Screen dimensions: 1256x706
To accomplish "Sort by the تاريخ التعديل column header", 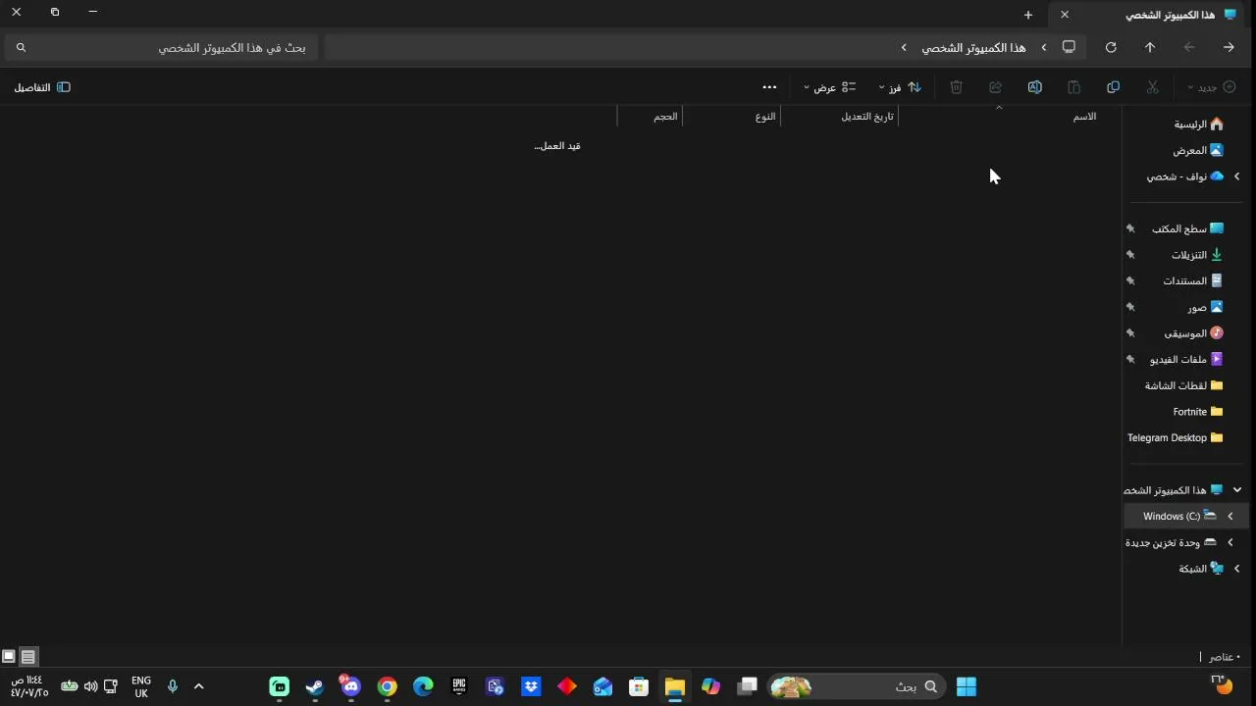I will (867, 116).
